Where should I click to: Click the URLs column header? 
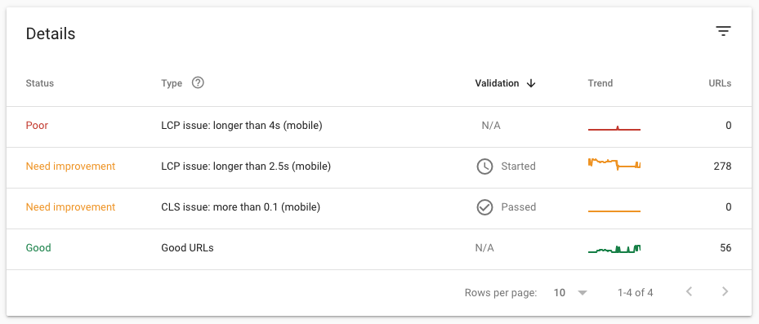[720, 83]
